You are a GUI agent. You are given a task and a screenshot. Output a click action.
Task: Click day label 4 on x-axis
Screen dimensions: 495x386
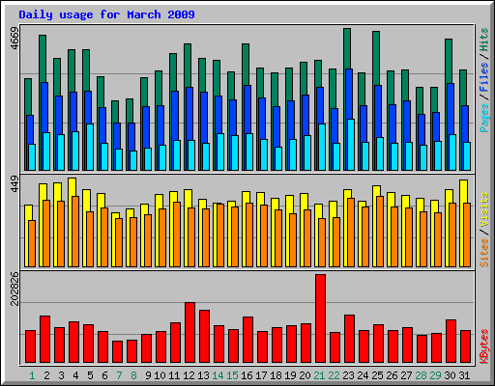click(75, 375)
